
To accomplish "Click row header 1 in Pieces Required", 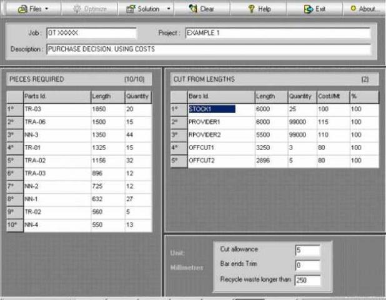I will click(x=15, y=109).
